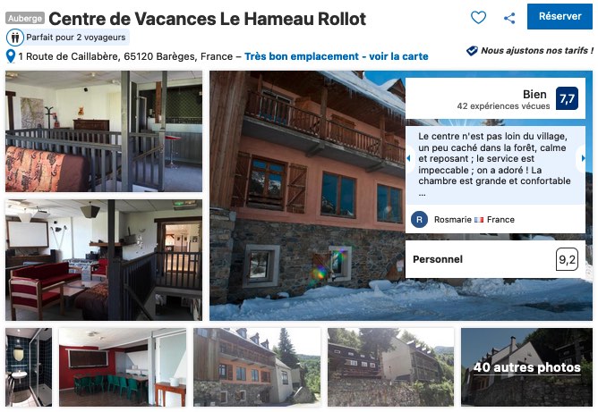
Task: Open the snowy chalet exterior main photo
Action: 307,196
